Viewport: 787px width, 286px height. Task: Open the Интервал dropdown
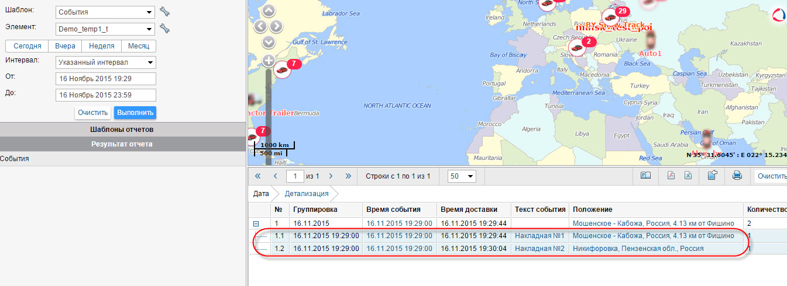[105, 62]
